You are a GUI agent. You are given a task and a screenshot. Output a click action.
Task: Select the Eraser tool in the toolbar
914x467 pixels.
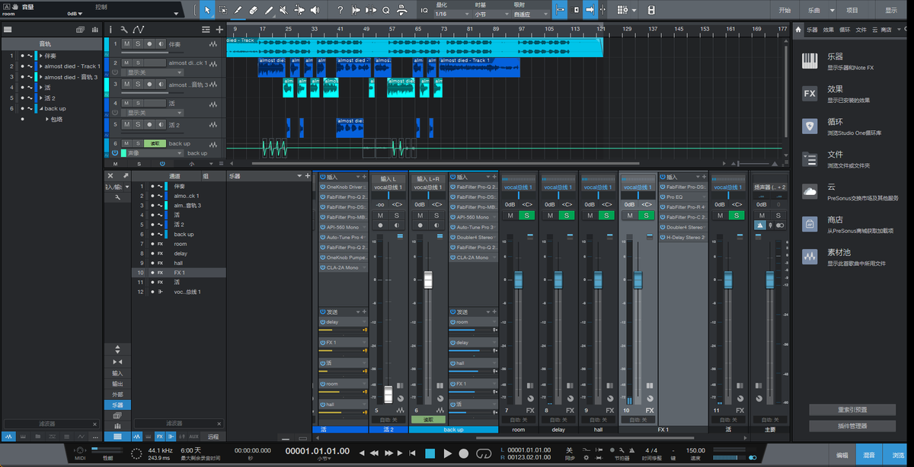(254, 10)
